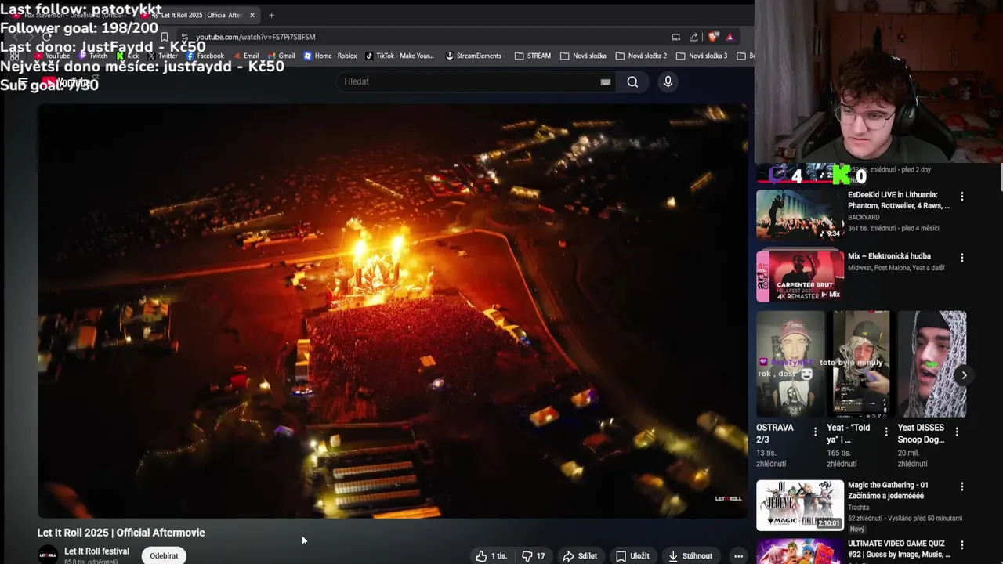Open Brave Shields icon in address bar
The image size is (1003, 564).
coord(713,37)
